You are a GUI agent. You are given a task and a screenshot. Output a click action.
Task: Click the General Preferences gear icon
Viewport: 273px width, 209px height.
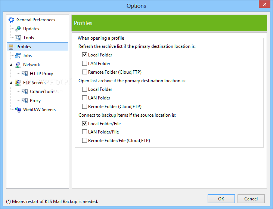11,20
